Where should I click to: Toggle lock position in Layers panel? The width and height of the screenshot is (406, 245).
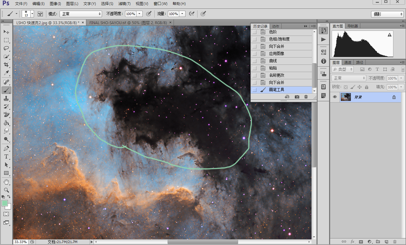click(359, 87)
